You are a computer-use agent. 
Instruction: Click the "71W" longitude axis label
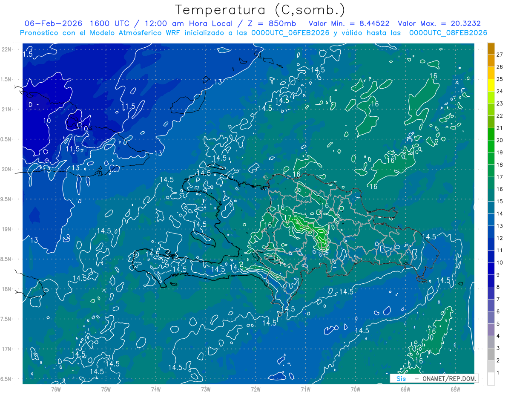[305, 389]
